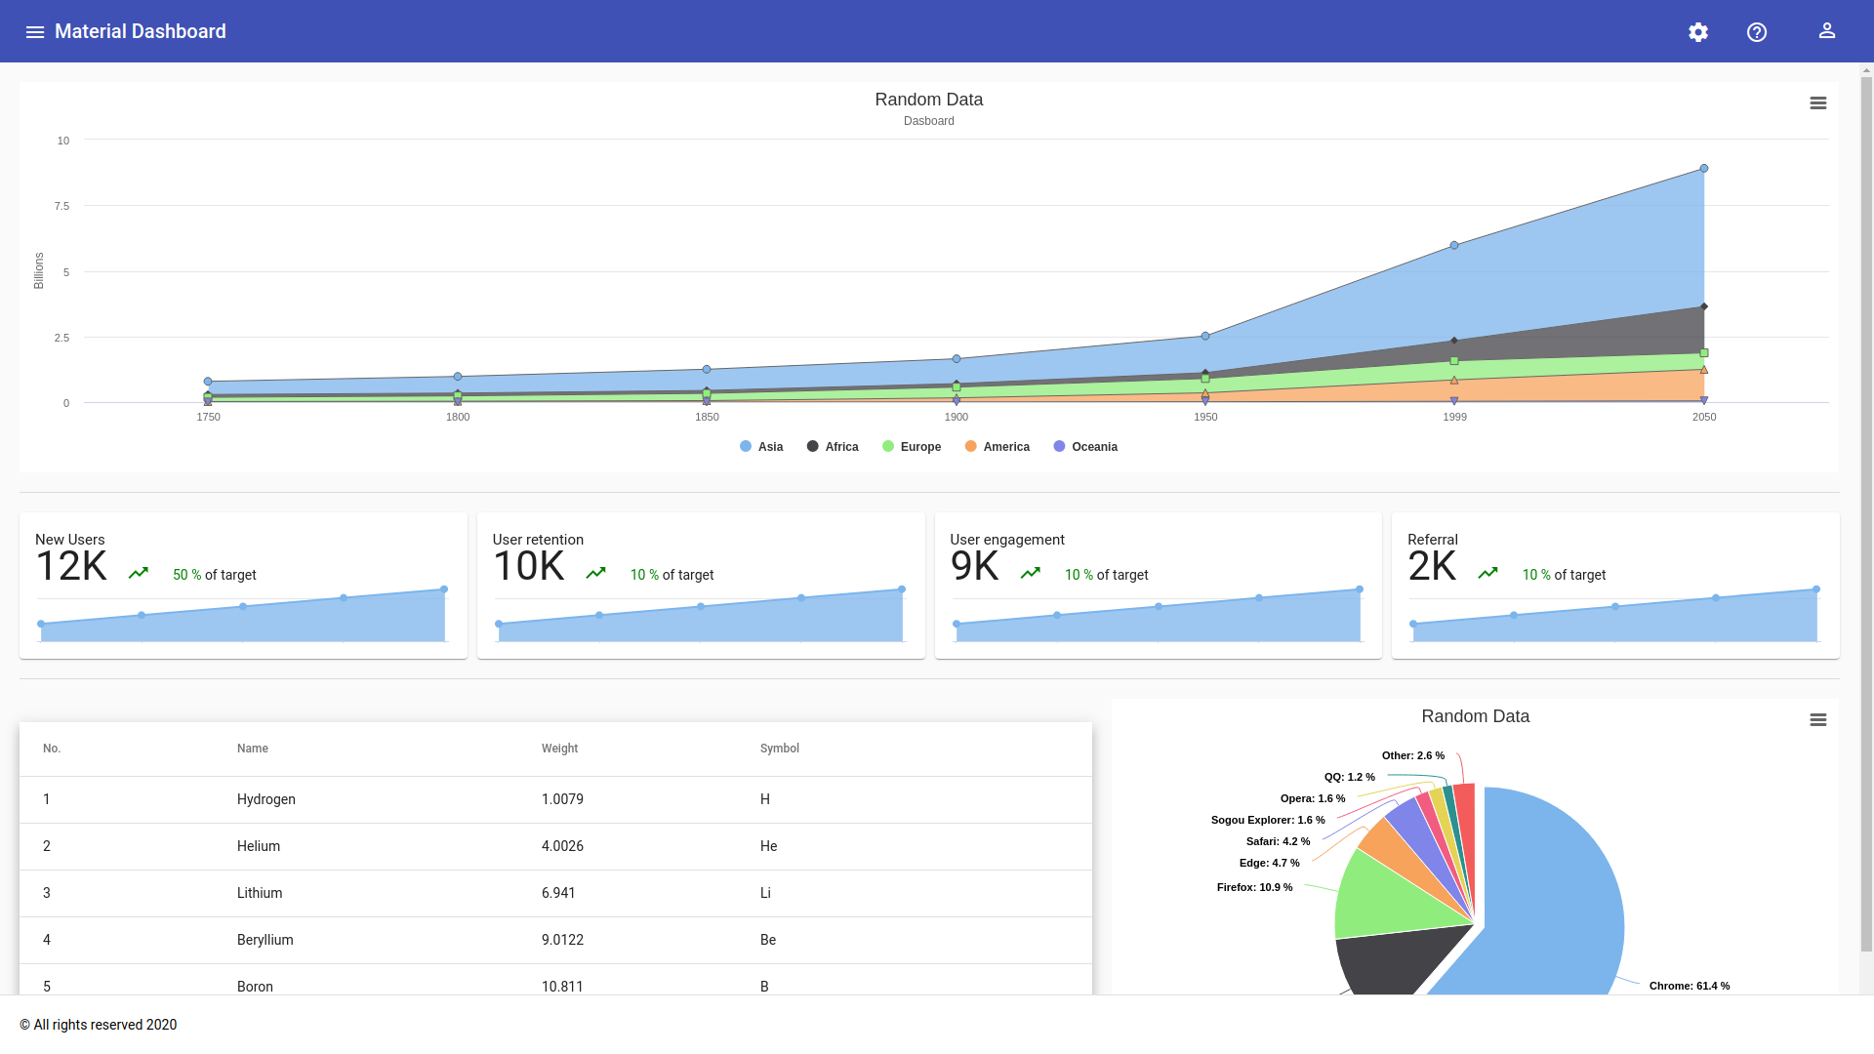Open the hamburger navigation menu
Image resolution: width=1874 pixels, height=1054 pixels.
pyautogui.click(x=35, y=32)
